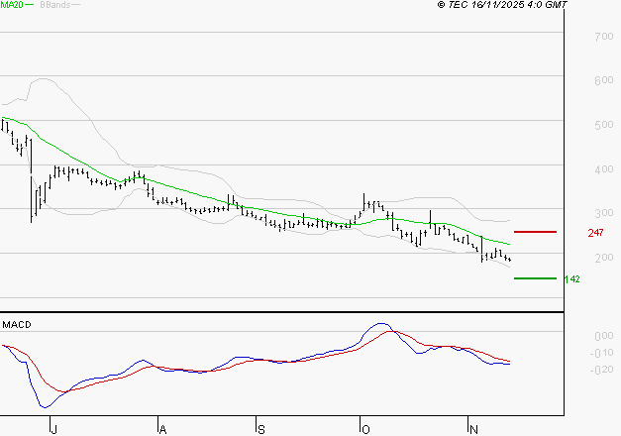The image size is (621, 436).
Task: Click the red 247 resistance value
Action: click(595, 233)
